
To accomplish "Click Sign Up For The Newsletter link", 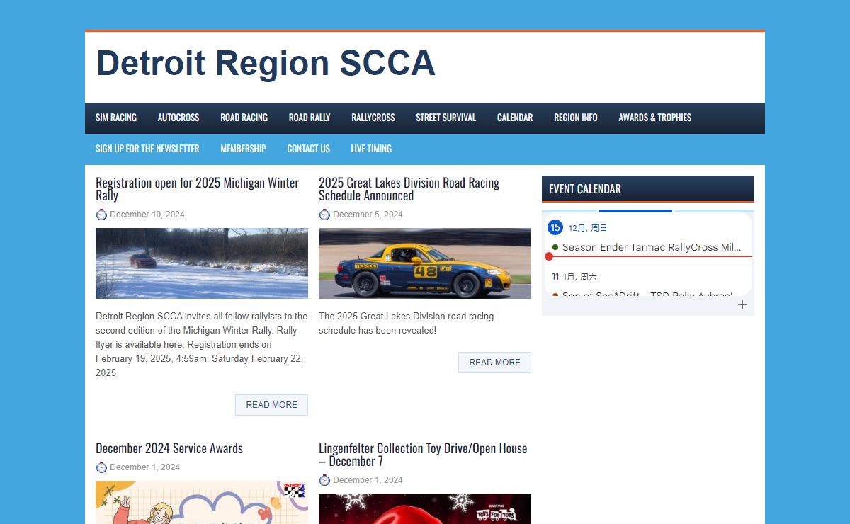I will click(147, 149).
